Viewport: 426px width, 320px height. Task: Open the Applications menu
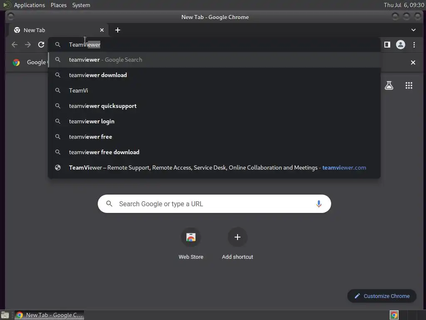coord(30,5)
